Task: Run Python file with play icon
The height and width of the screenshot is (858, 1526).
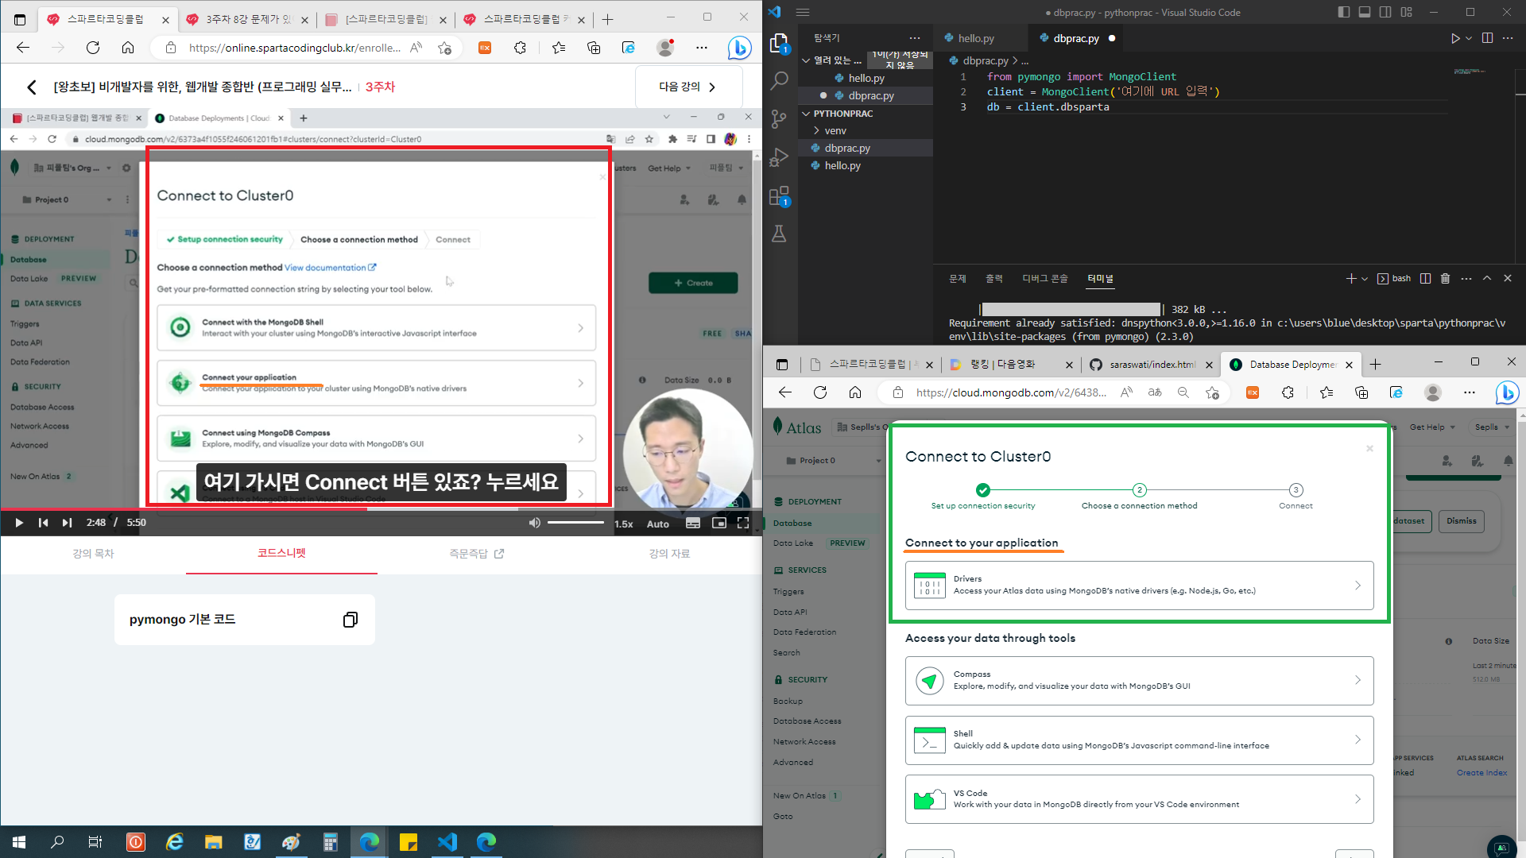Action: 1454,38
